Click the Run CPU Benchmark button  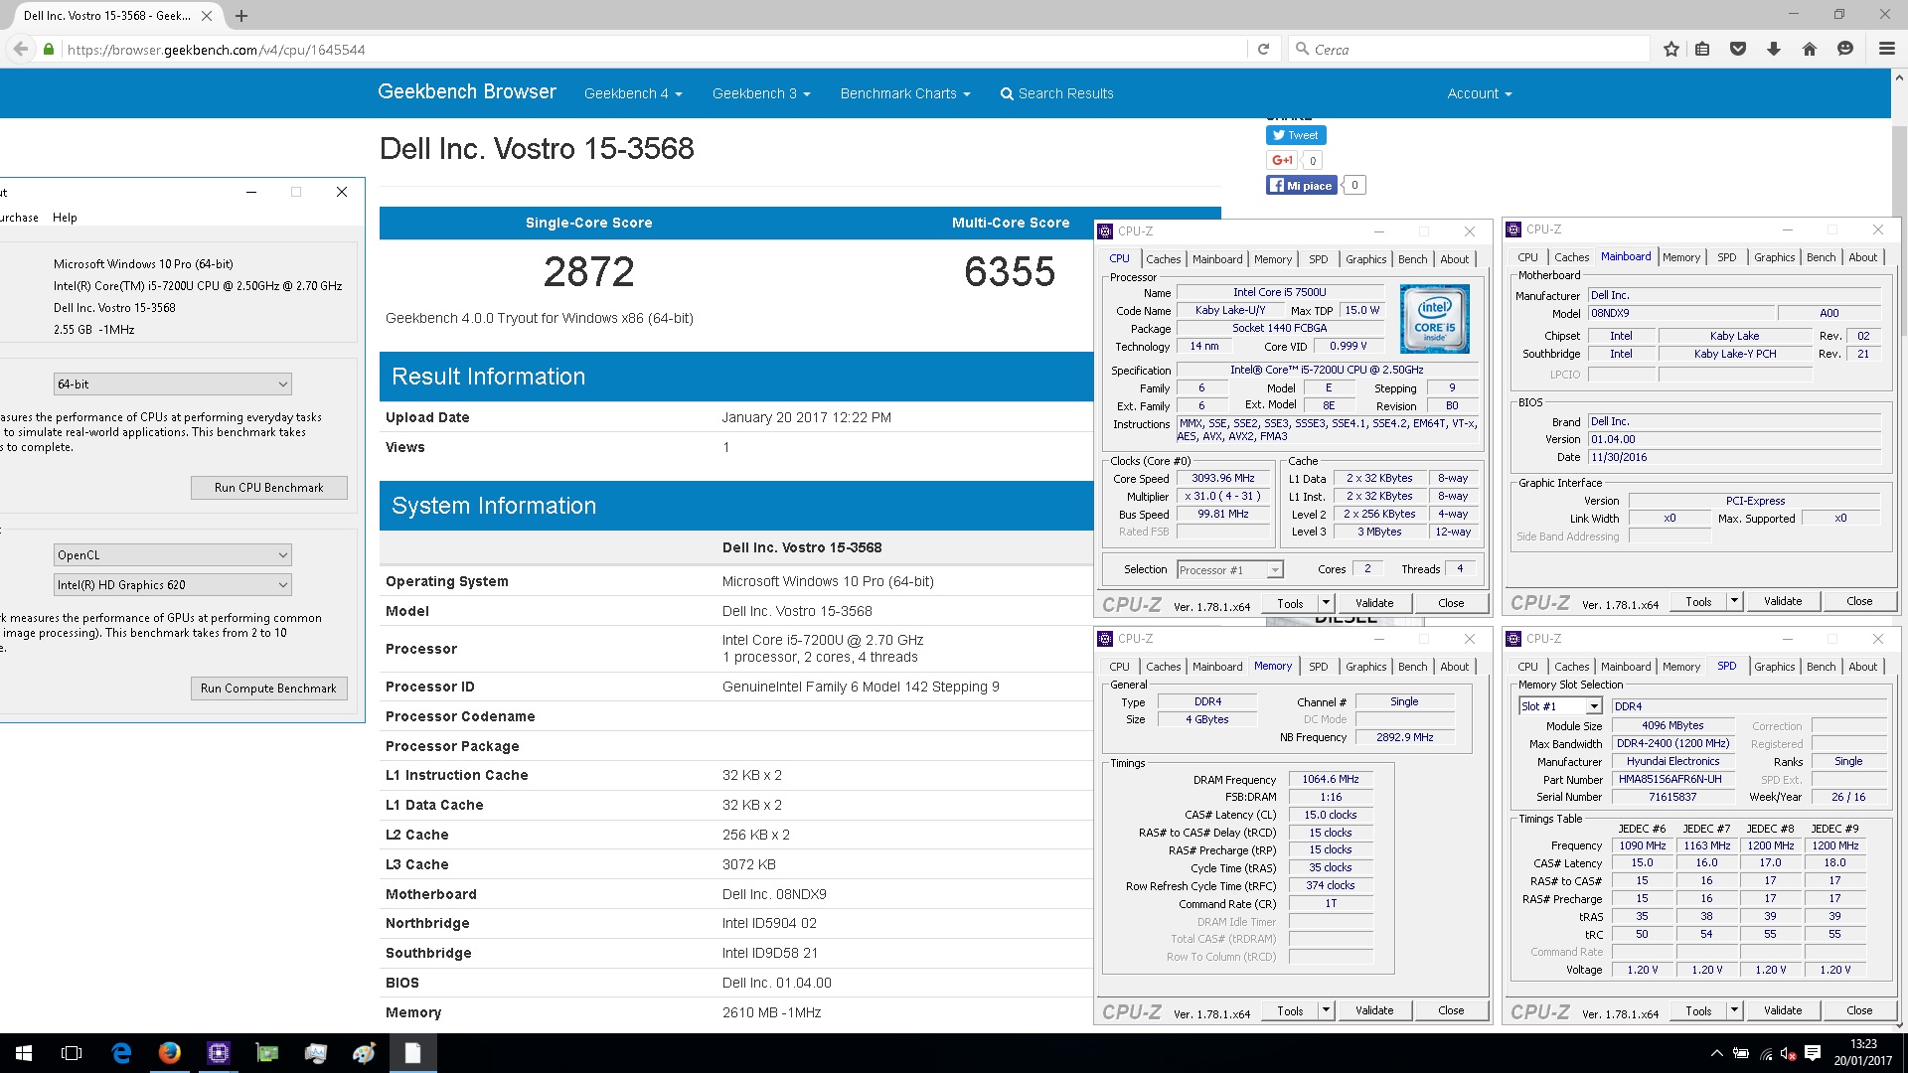(269, 488)
